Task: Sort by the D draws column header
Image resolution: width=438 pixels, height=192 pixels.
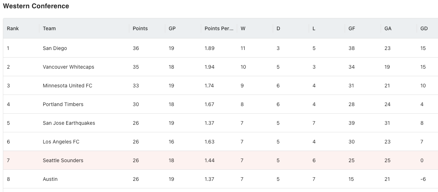Action: 291,28
